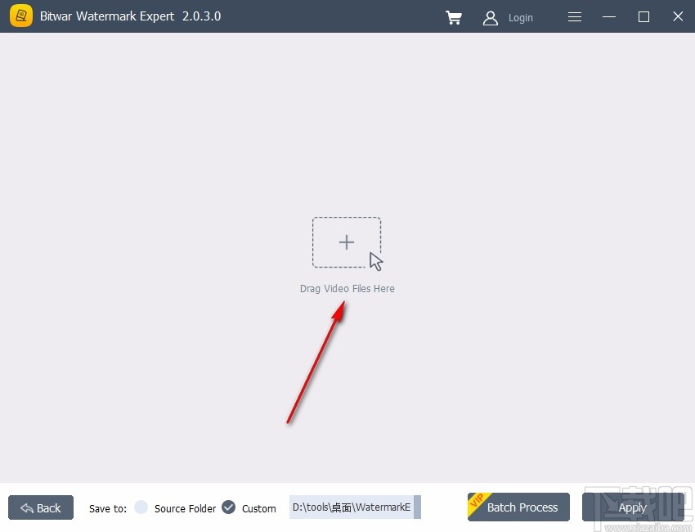Screen dimensions: 695x532
Task: Click the scrollbar handle in the path field
Action: pyautogui.click(x=416, y=507)
